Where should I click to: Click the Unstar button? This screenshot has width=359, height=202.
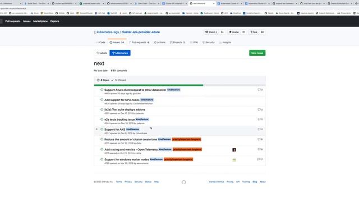pos(234,32)
